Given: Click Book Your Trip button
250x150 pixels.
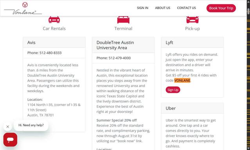Looking at the screenshot, I should pos(221,8).
